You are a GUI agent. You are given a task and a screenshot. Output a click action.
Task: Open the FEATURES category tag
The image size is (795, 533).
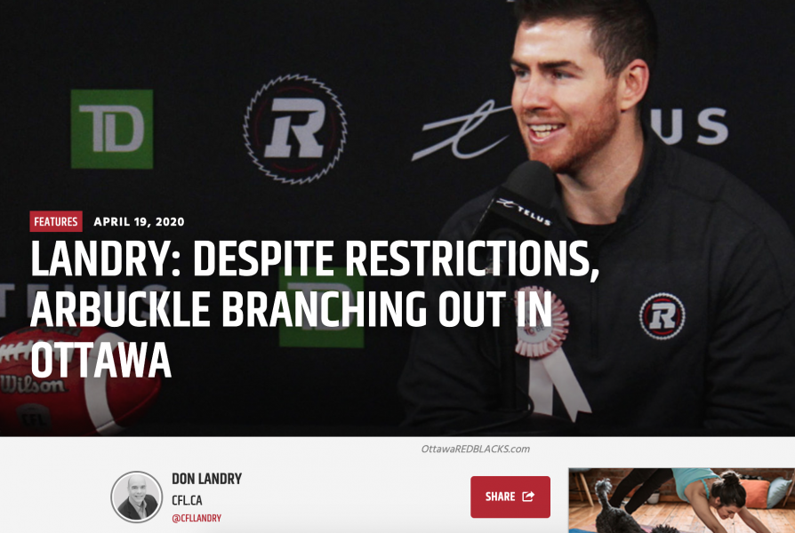pos(56,221)
